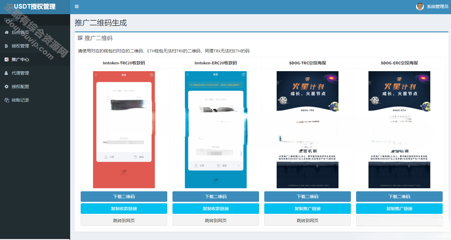Click the bitcoin icon beside 授权管理
This screenshot has height=240, width=451.
pos(6,46)
